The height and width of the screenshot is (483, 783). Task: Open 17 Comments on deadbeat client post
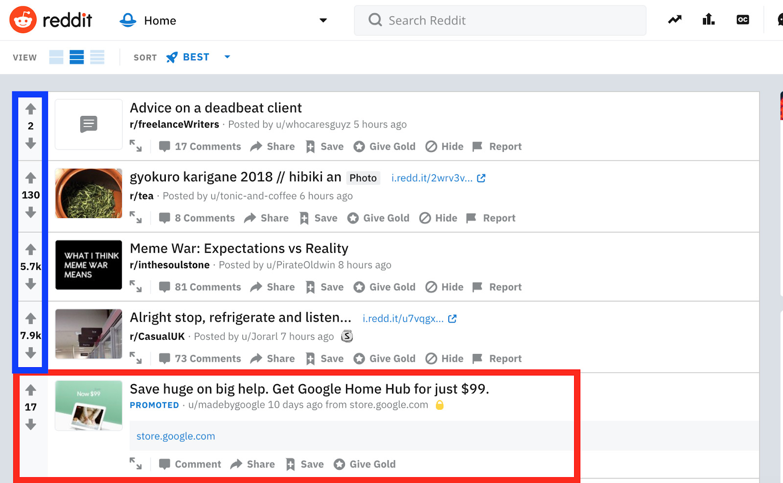click(200, 146)
